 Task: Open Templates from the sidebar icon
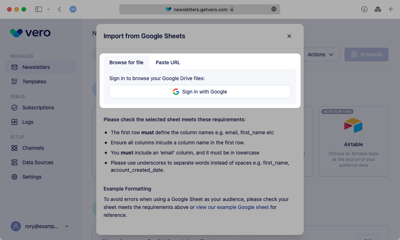(14, 82)
